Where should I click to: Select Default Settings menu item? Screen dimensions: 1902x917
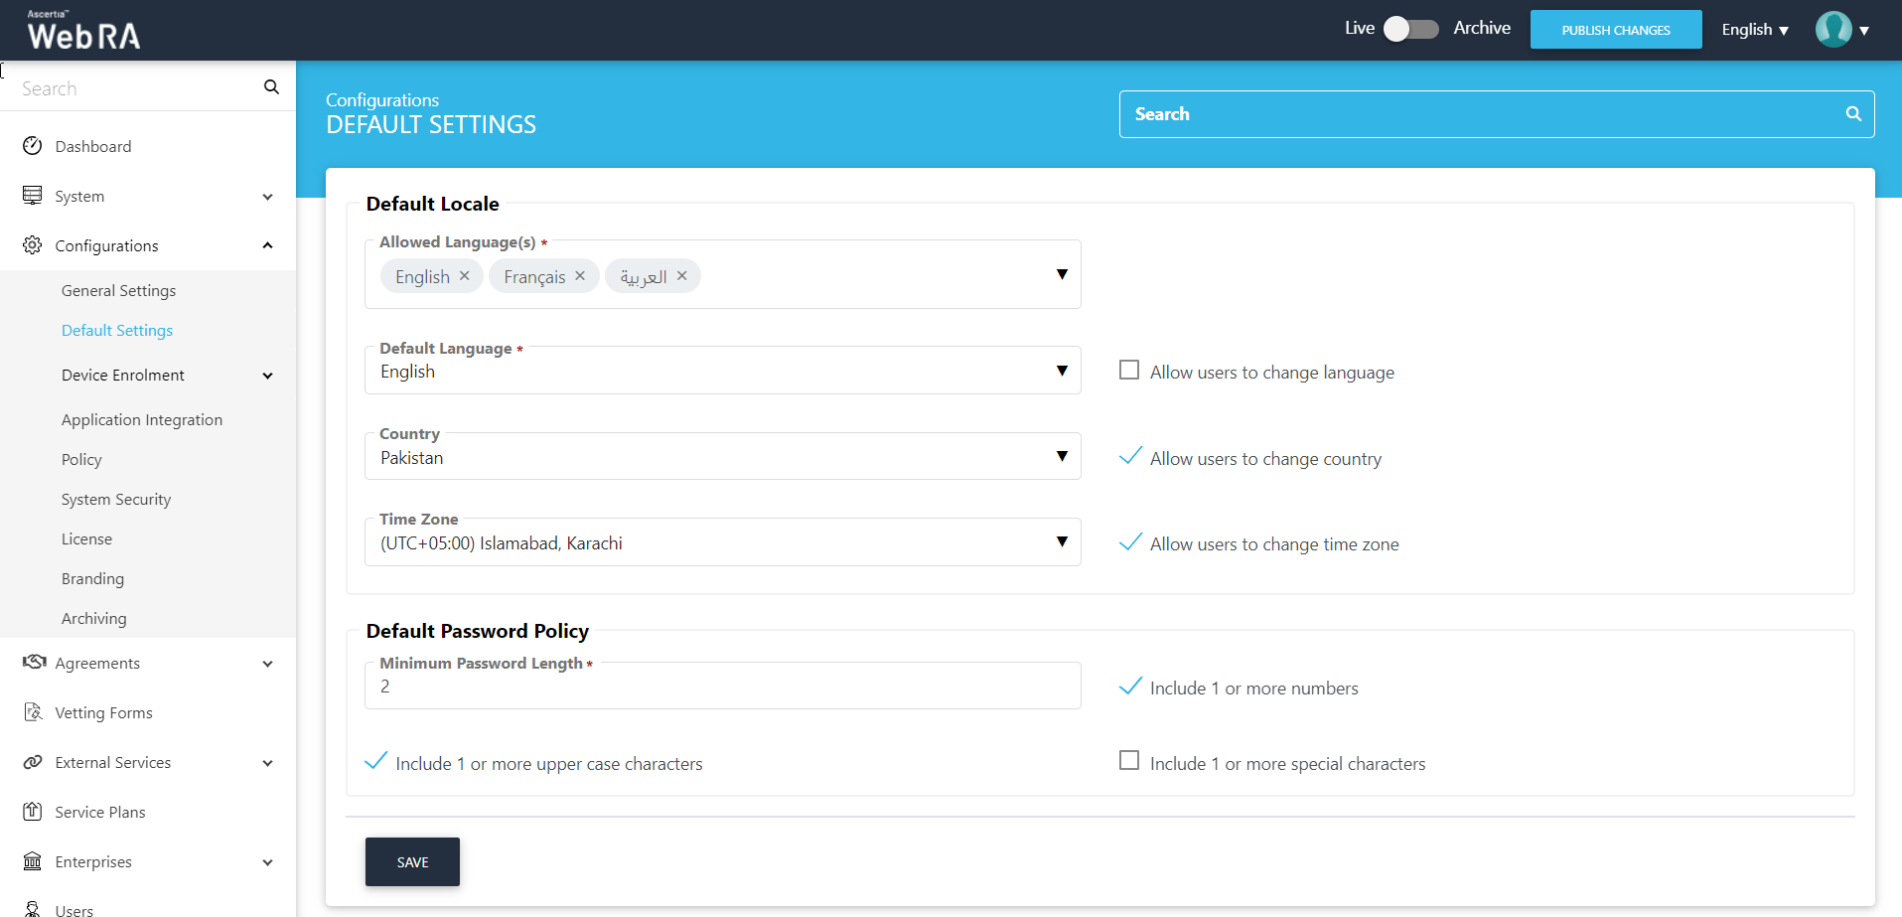point(117,330)
